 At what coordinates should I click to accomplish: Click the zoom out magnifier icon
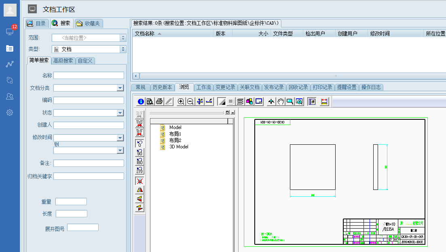point(190,102)
